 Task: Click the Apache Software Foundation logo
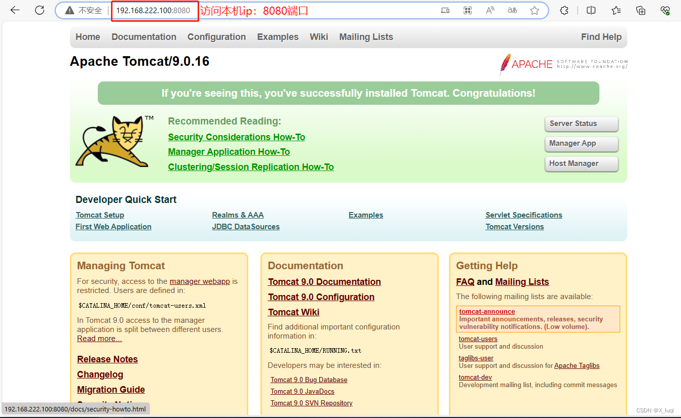[563, 64]
